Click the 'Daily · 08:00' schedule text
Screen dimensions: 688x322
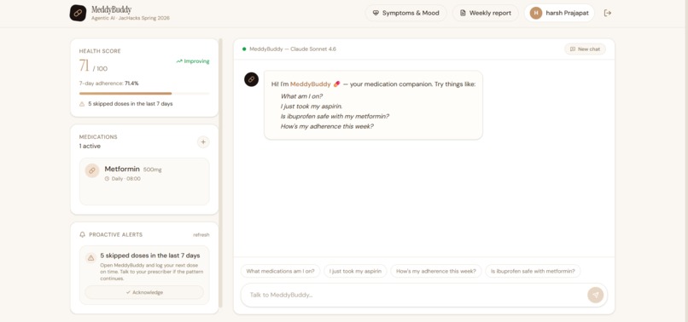[126, 179]
